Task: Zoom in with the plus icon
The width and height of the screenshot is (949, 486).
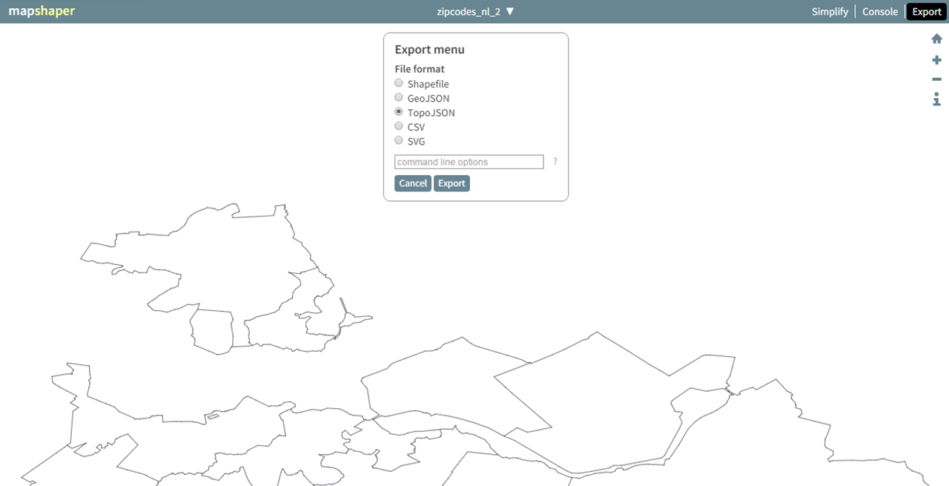Action: (936, 60)
